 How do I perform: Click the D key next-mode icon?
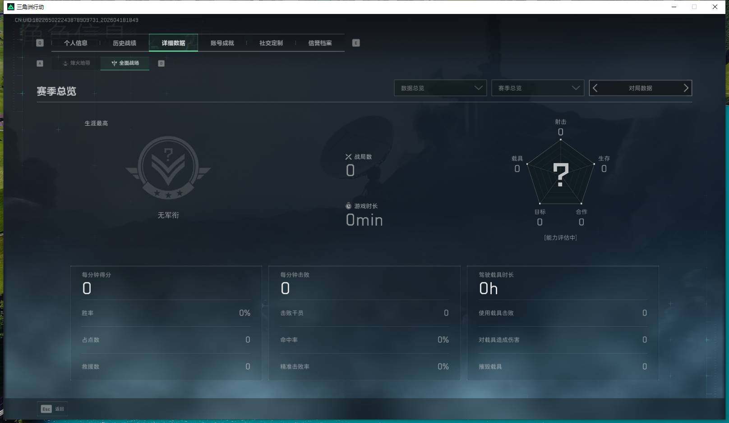[x=161, y=64]
